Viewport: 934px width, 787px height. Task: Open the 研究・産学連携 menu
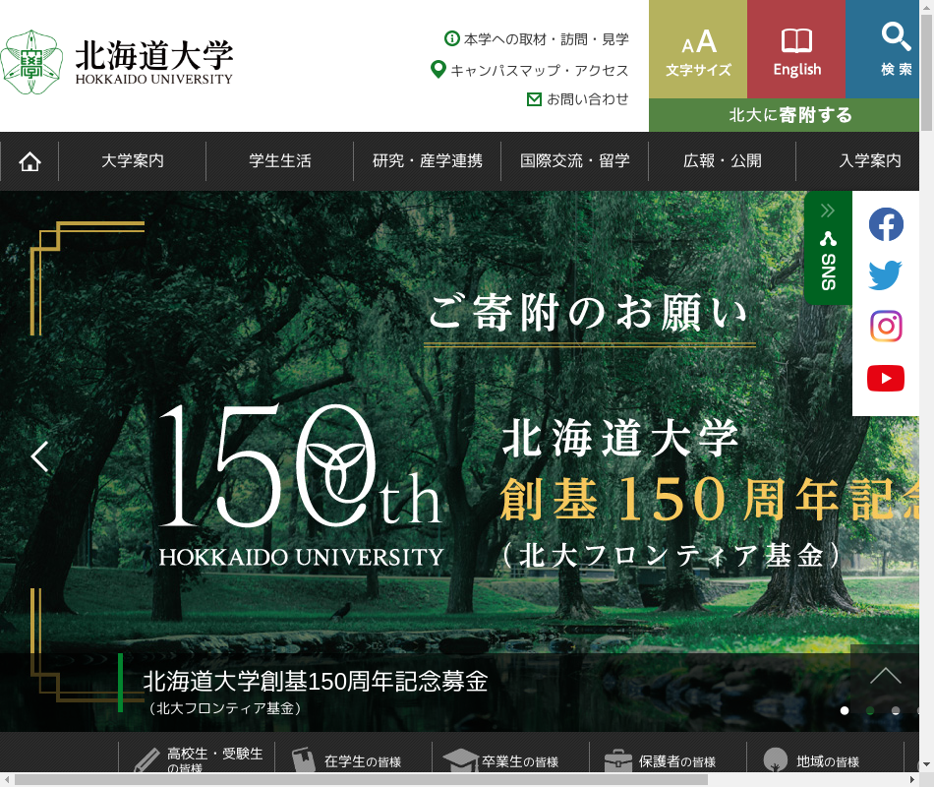tap(428, 161)
